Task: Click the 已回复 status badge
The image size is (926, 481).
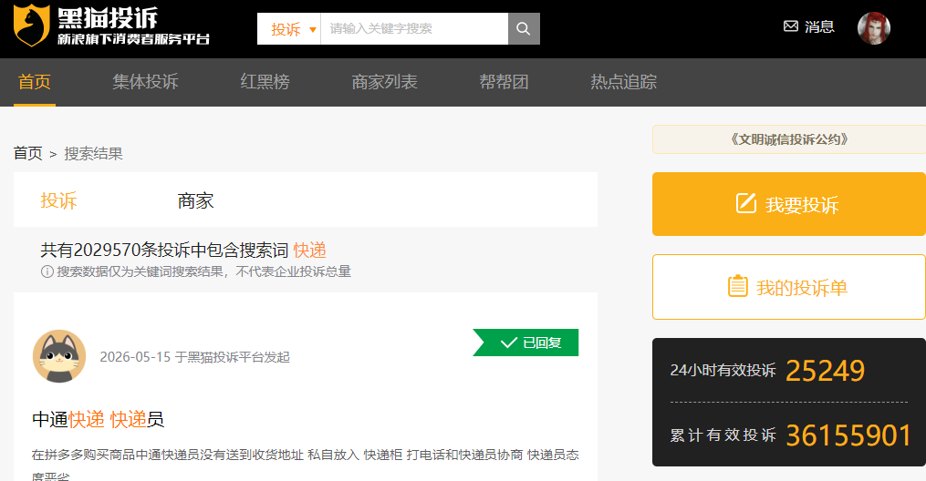Action: click(525, 343)
